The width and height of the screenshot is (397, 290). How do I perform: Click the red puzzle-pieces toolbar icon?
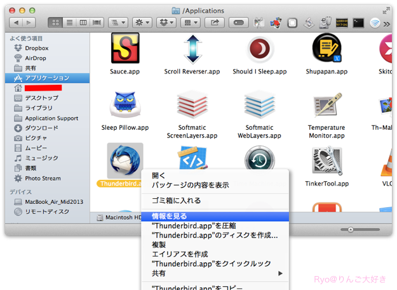pyautogui.click(x=276, y=23)
